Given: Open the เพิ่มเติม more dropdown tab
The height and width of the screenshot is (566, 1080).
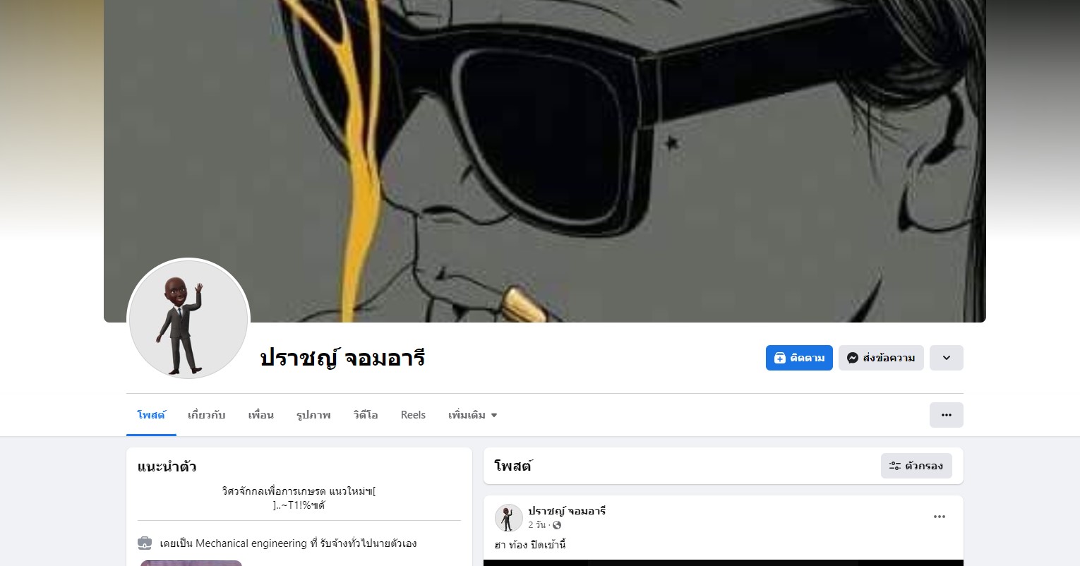Looking at the screenshot, I should [x=473, y=415].
